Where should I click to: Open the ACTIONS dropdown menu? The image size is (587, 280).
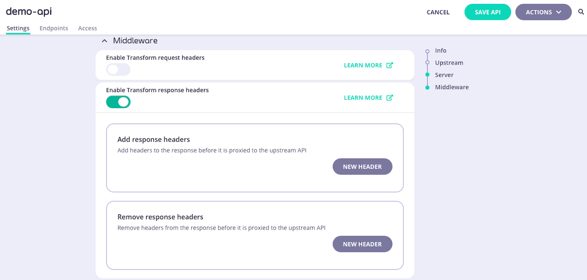pyautogui.click(x=543, y=12)
